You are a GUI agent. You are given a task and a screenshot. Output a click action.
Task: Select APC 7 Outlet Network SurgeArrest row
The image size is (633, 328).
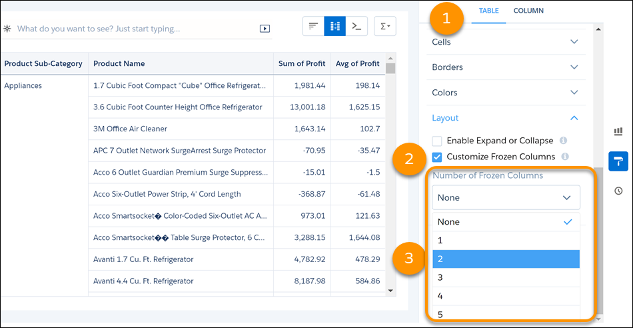(179, 151)
